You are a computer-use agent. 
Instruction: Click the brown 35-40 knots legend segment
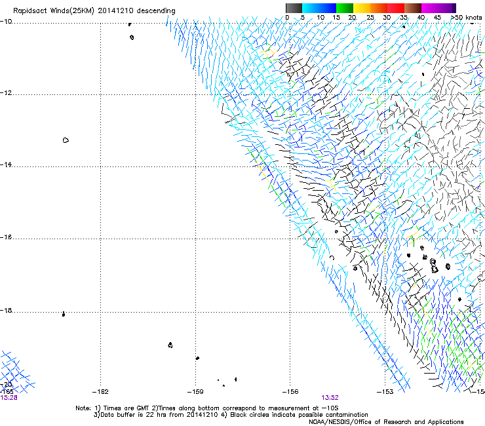(413, 8)
